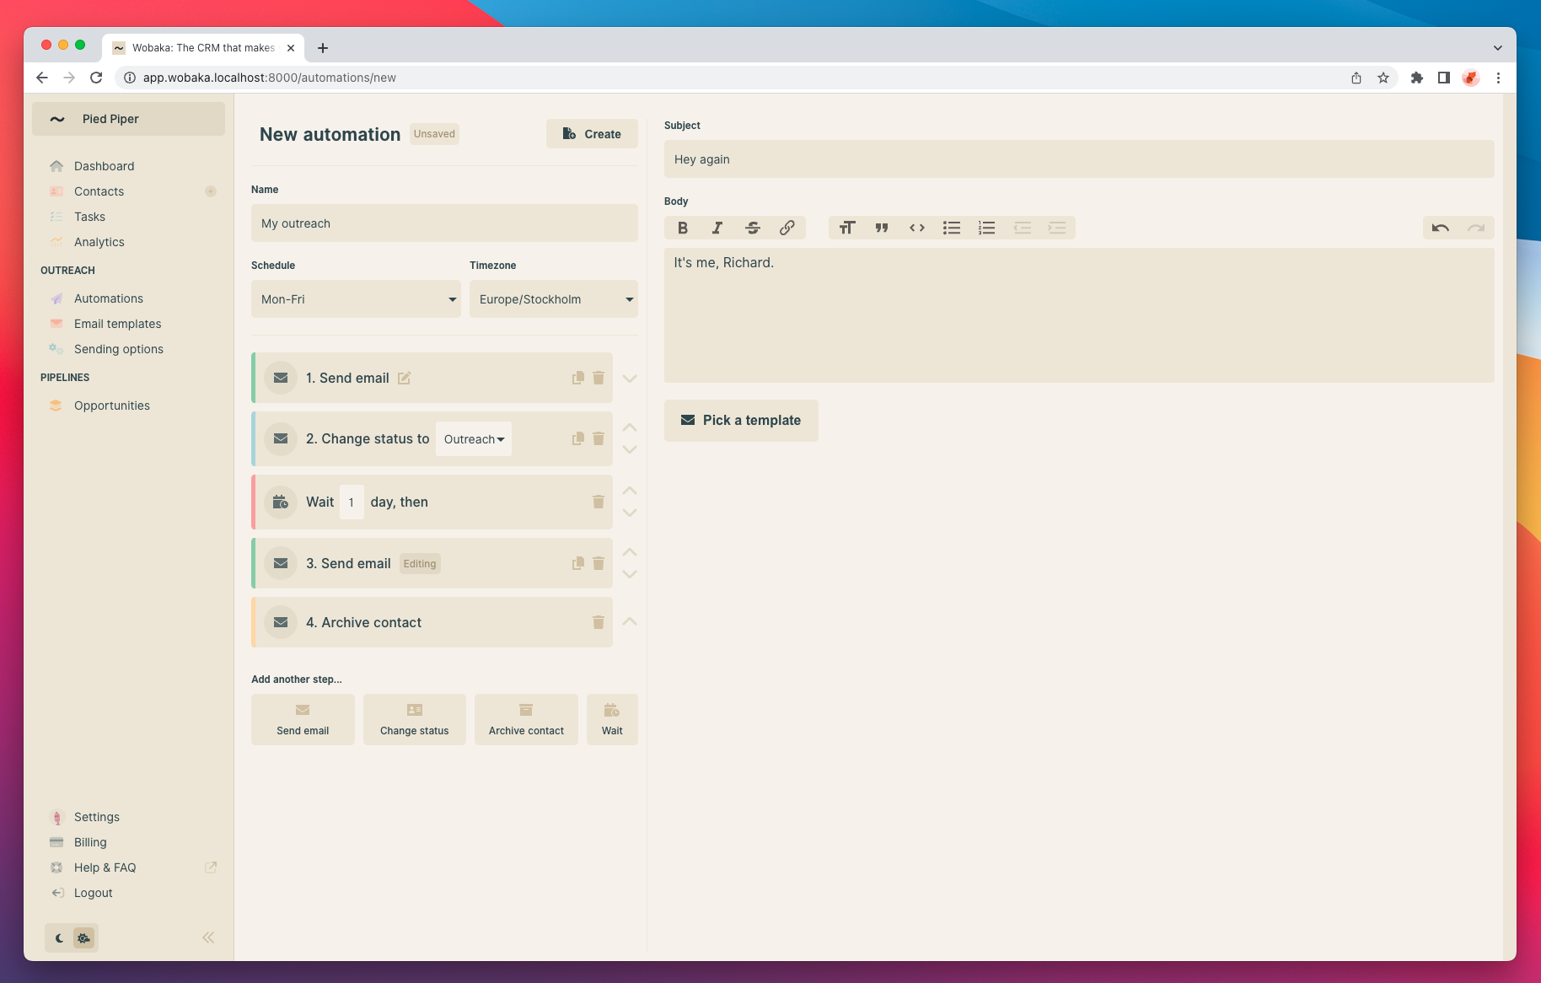
Task: Select the day count field in the Wait step
Action: (x=351, y=502)
